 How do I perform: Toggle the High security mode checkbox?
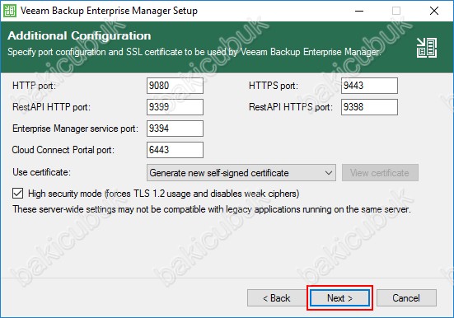[x=17, y=193]
